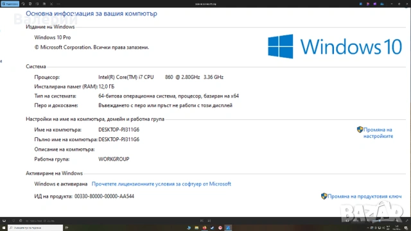This screenshot has width=411, height=231.
Task: Open the notification center icon
Action: click(x=406, y=228)
